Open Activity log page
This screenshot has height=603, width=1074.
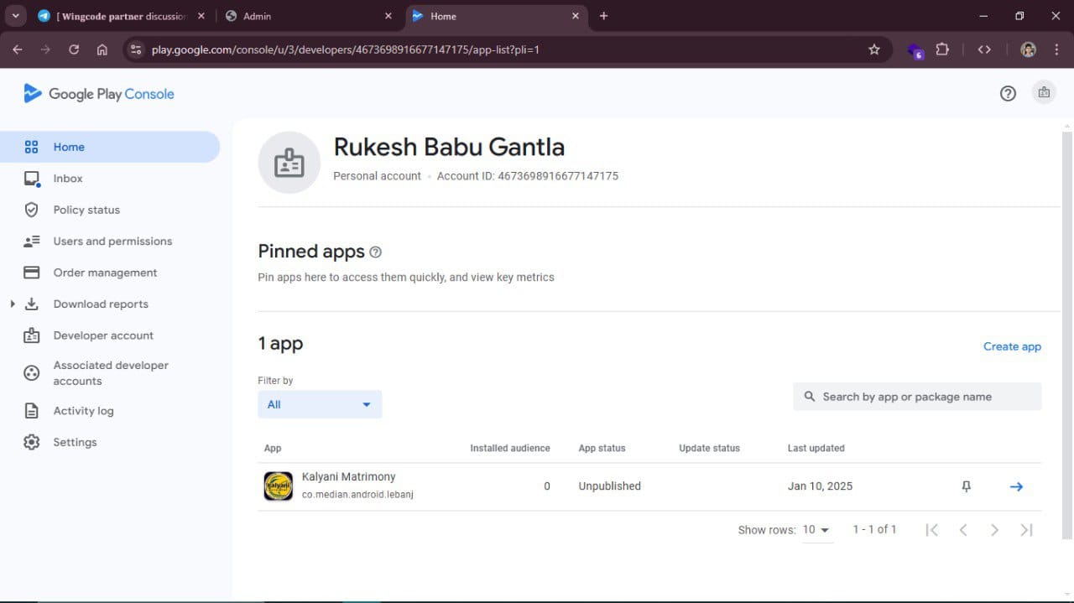pyautogui.click(x=110, y=411)
